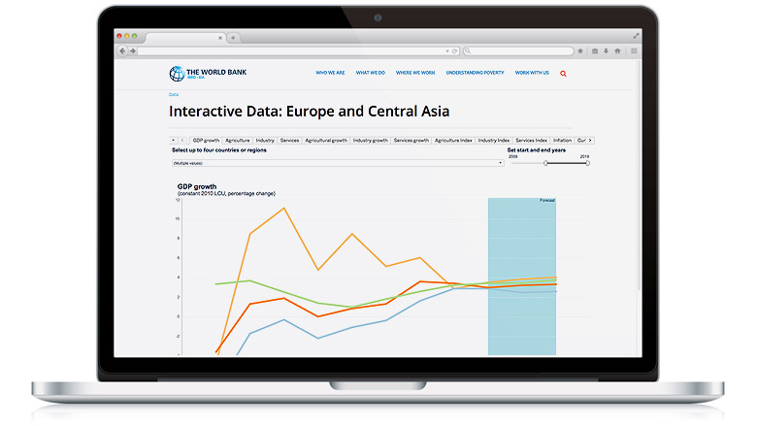Select the Agriculture tab
The image size is (757, 426).
237,140
